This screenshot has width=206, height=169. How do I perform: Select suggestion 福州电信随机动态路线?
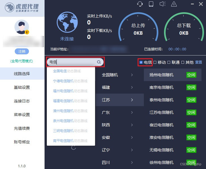point(71,91)
